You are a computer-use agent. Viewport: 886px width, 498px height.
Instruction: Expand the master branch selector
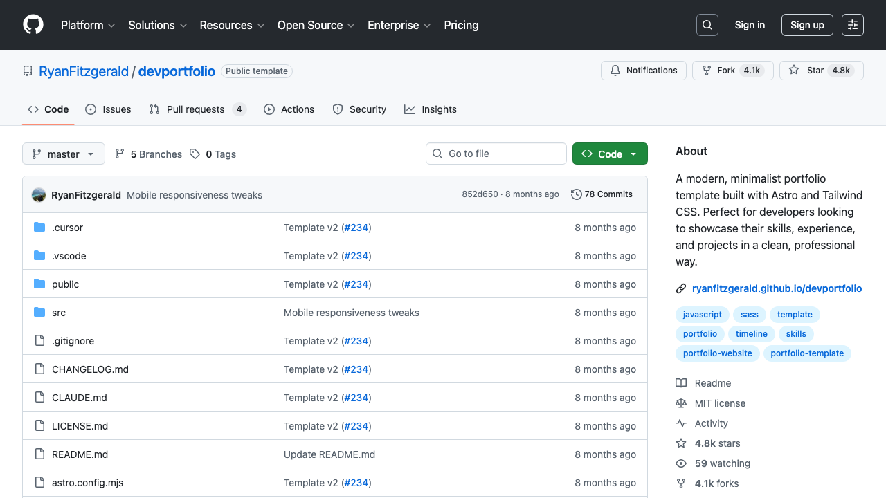[x=63, y=154]
